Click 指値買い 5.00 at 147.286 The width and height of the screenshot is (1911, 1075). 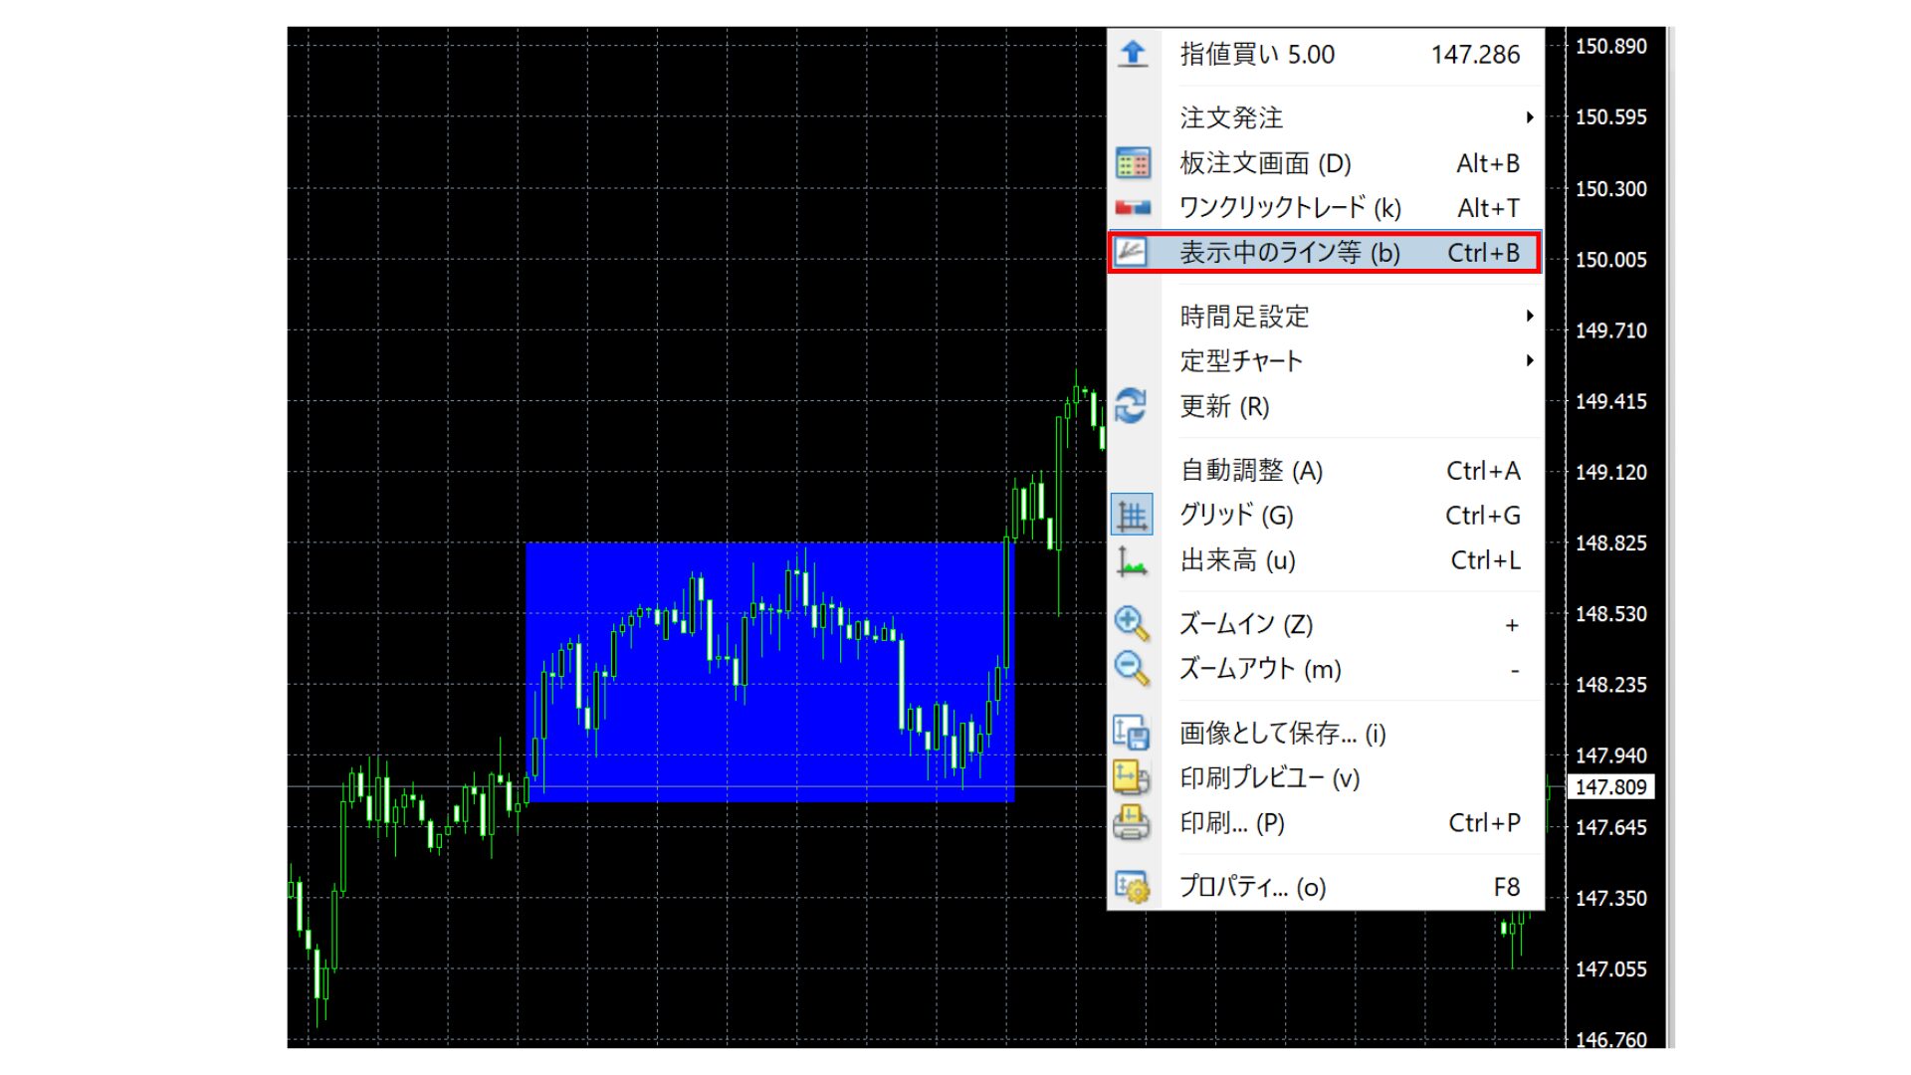[1257, 55]
